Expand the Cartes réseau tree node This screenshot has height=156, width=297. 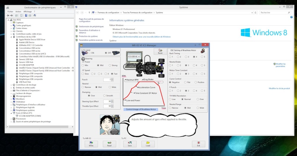point(11,28)
